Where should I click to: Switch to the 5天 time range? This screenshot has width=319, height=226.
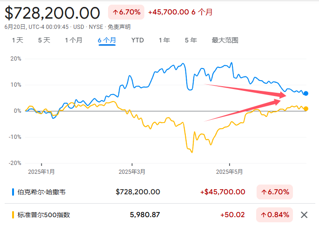tap(44, 40)
